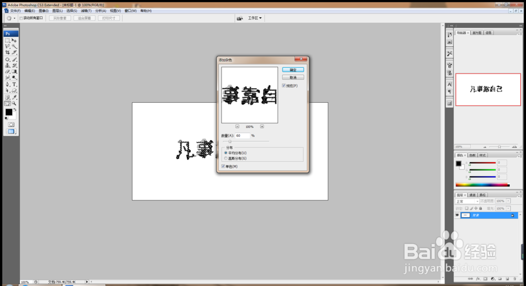Toggle lock image pixels in Layers panel

471,208
